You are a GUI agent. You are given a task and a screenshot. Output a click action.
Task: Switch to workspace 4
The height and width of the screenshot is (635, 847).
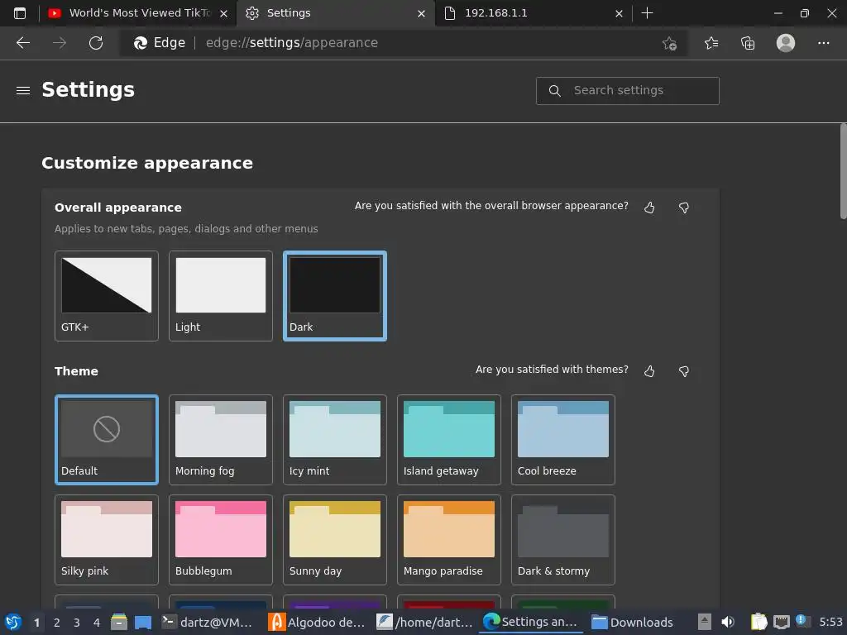coord(97,623)
